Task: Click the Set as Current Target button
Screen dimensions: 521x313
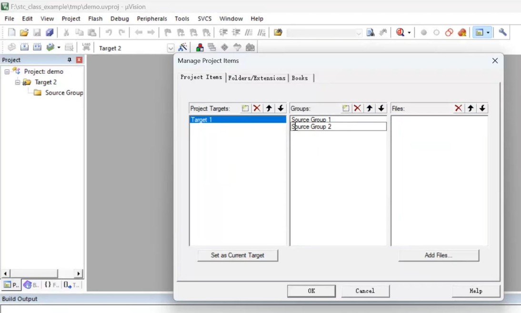Action: pyautogui.click(x=238, y=255)
